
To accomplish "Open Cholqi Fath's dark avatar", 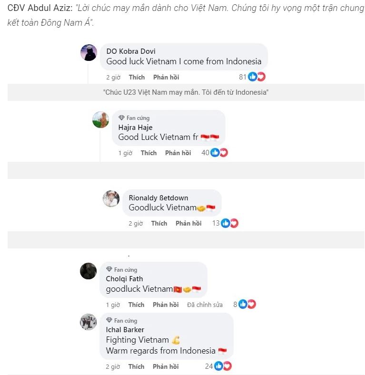I will [x=88, y=271].
